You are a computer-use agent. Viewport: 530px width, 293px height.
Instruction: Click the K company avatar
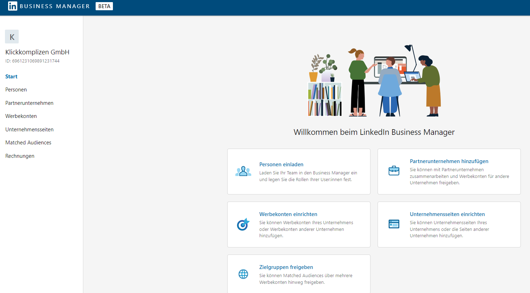pyautogui.click(x=12, y=37)
